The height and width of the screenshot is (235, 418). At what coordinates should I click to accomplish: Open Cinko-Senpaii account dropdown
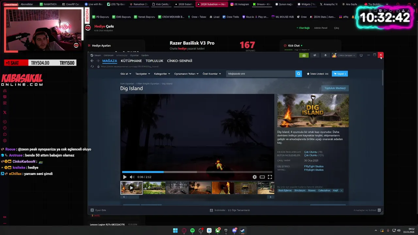click(344, 55)
